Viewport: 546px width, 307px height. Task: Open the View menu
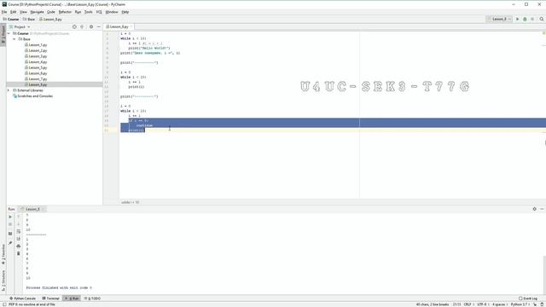(x=23, y=12)
